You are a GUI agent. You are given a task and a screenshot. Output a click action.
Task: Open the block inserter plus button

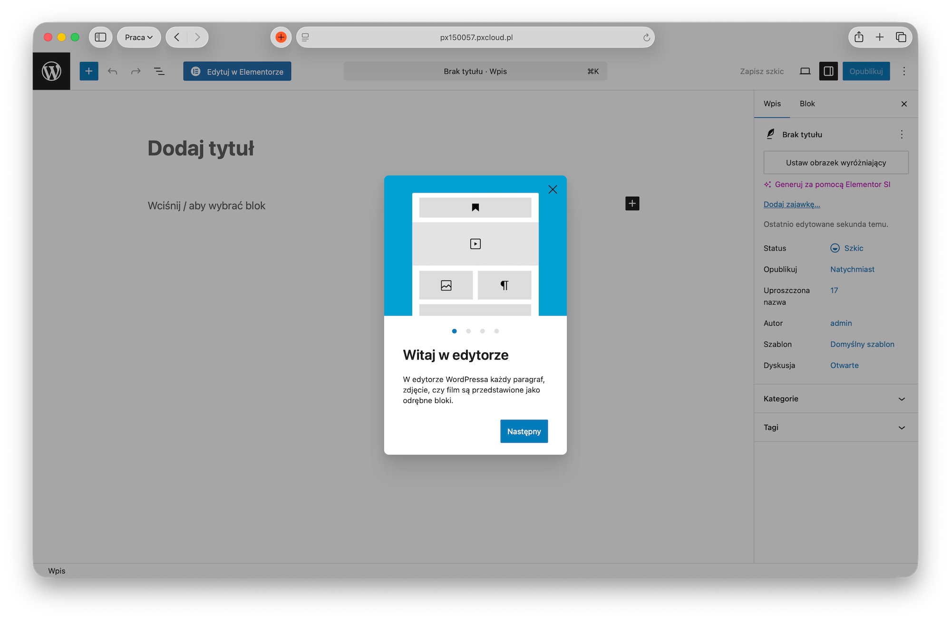click(x=89, y=71)
